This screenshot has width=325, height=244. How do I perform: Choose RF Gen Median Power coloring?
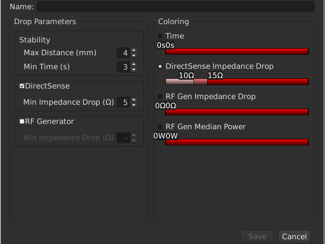(x=160, y=127)
